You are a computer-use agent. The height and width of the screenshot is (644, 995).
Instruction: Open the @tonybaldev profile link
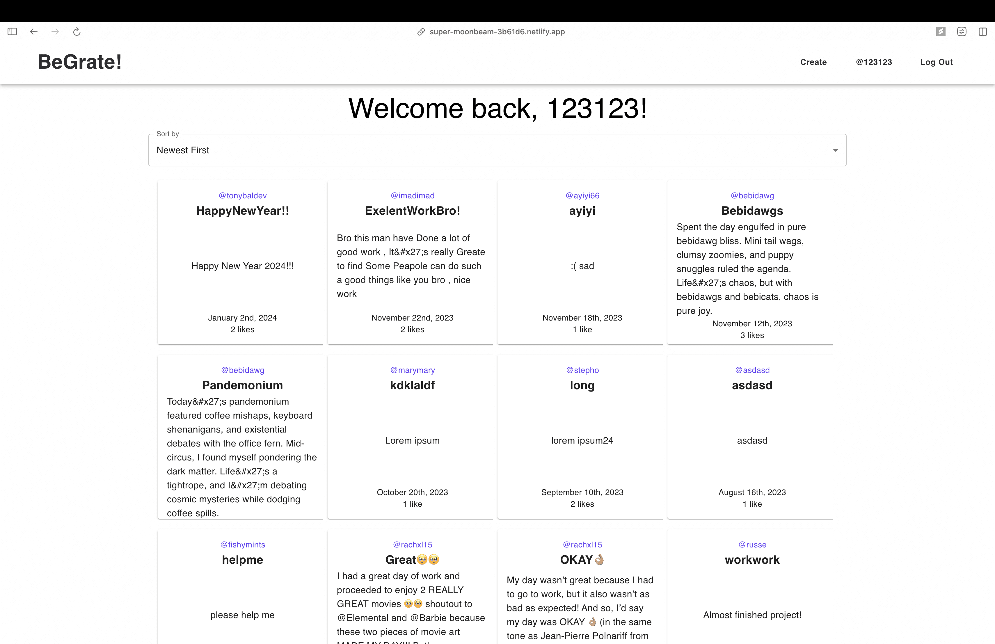point(242,195)
